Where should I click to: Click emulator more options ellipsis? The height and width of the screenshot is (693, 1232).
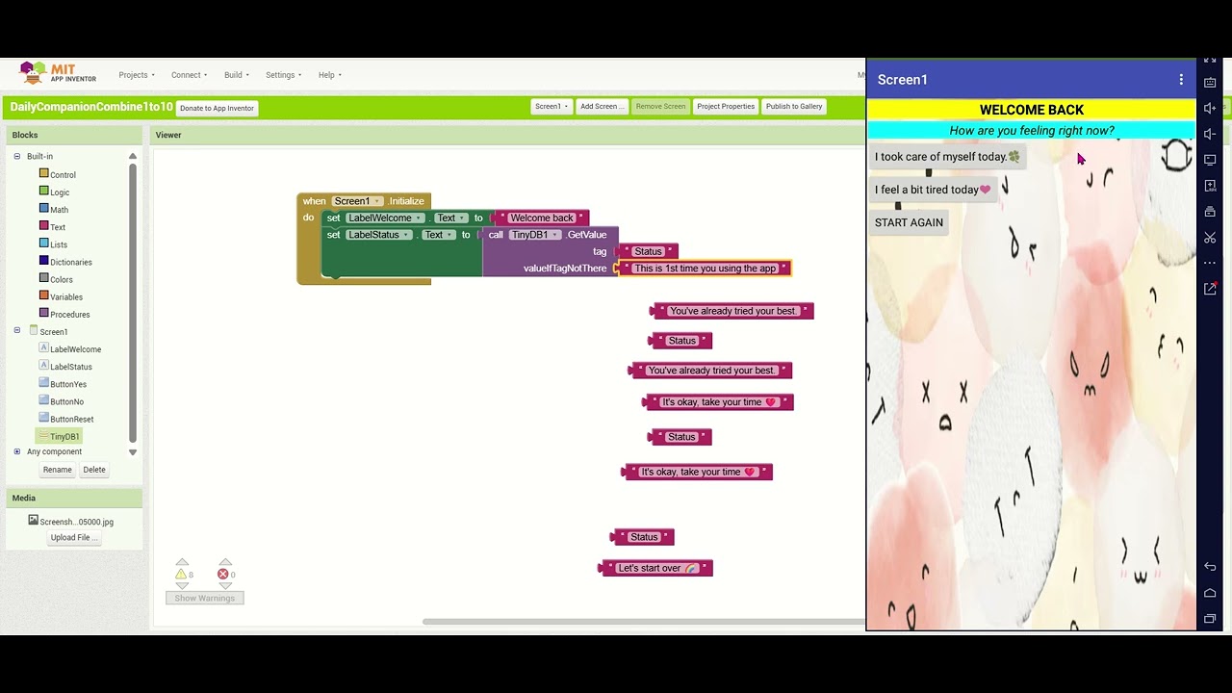point(1210,263)
